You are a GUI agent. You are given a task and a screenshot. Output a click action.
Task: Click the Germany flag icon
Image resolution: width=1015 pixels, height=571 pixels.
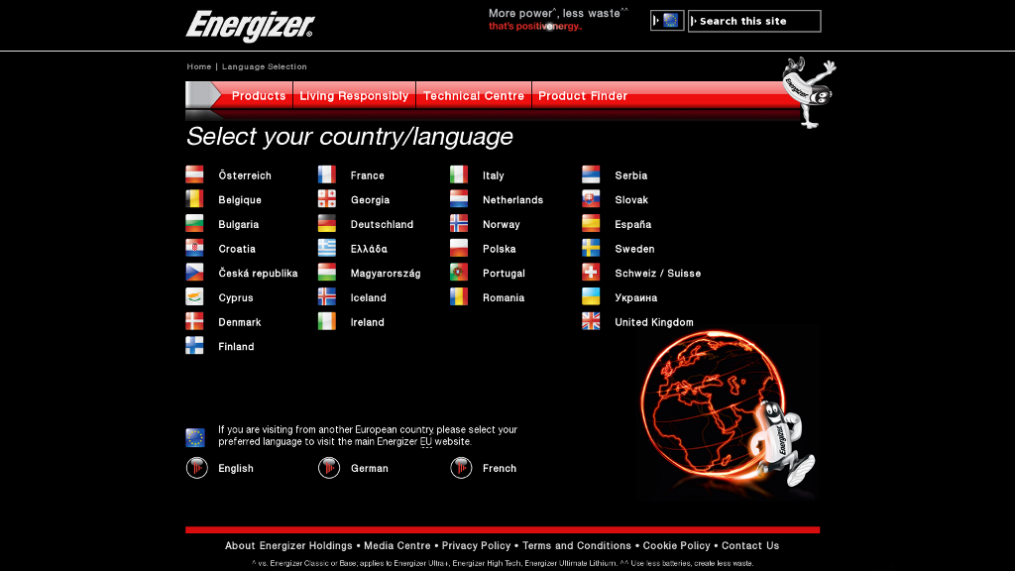point(327,224)
